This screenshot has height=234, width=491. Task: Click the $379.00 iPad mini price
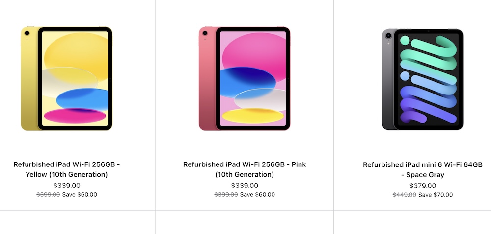pos(422,186)
